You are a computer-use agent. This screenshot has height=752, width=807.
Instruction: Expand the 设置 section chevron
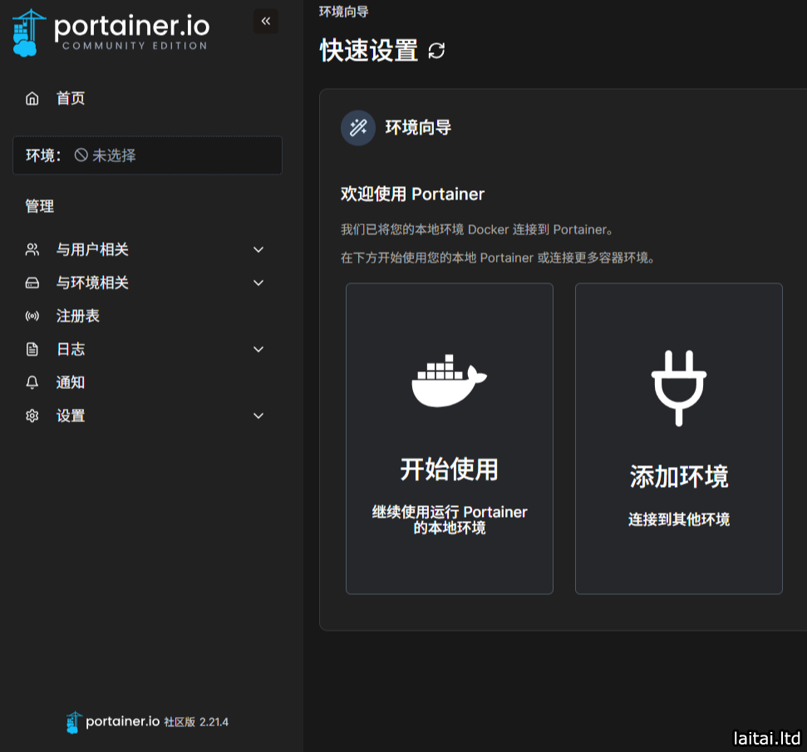pyautogui.click(x=258, y=416)
